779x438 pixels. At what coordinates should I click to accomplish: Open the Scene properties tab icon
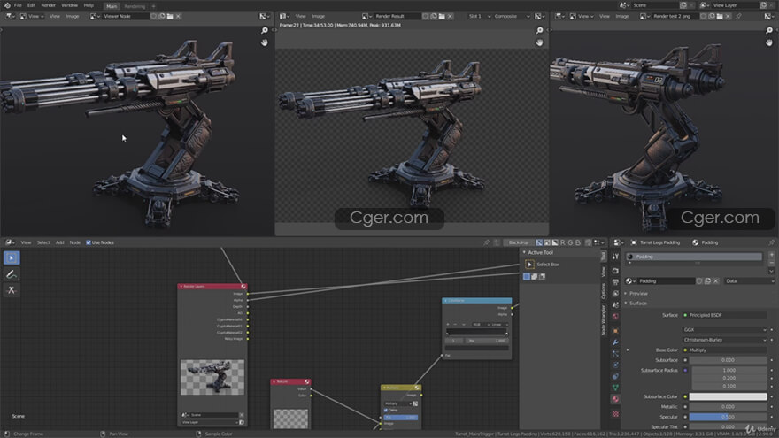click(x=615, y=305)
